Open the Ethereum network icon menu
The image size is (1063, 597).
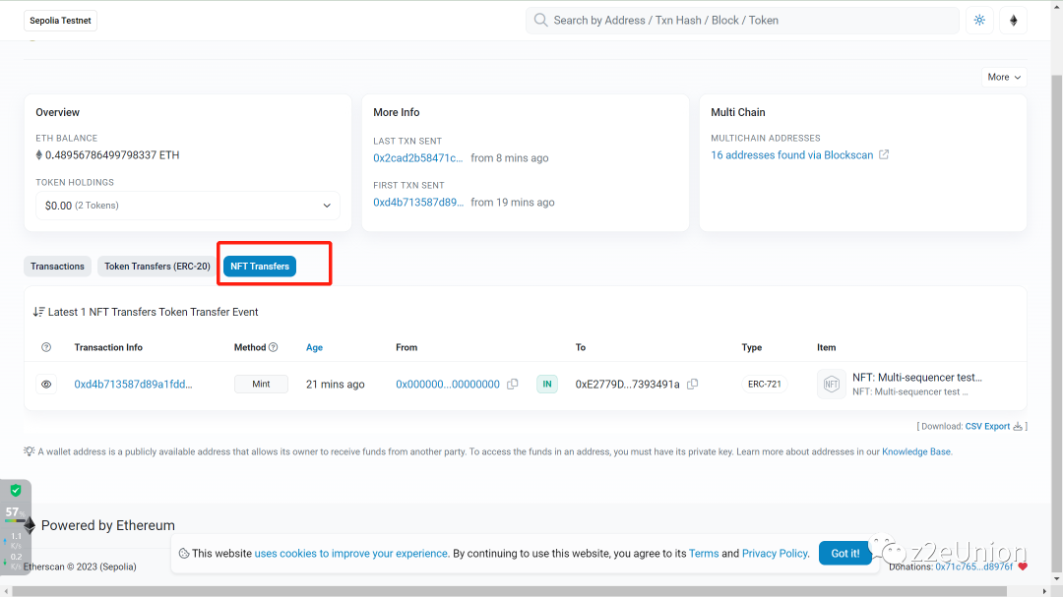[x=1013, y=21]
